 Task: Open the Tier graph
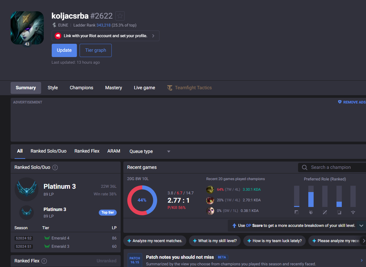pyautogui.click(x=95, y=50)
